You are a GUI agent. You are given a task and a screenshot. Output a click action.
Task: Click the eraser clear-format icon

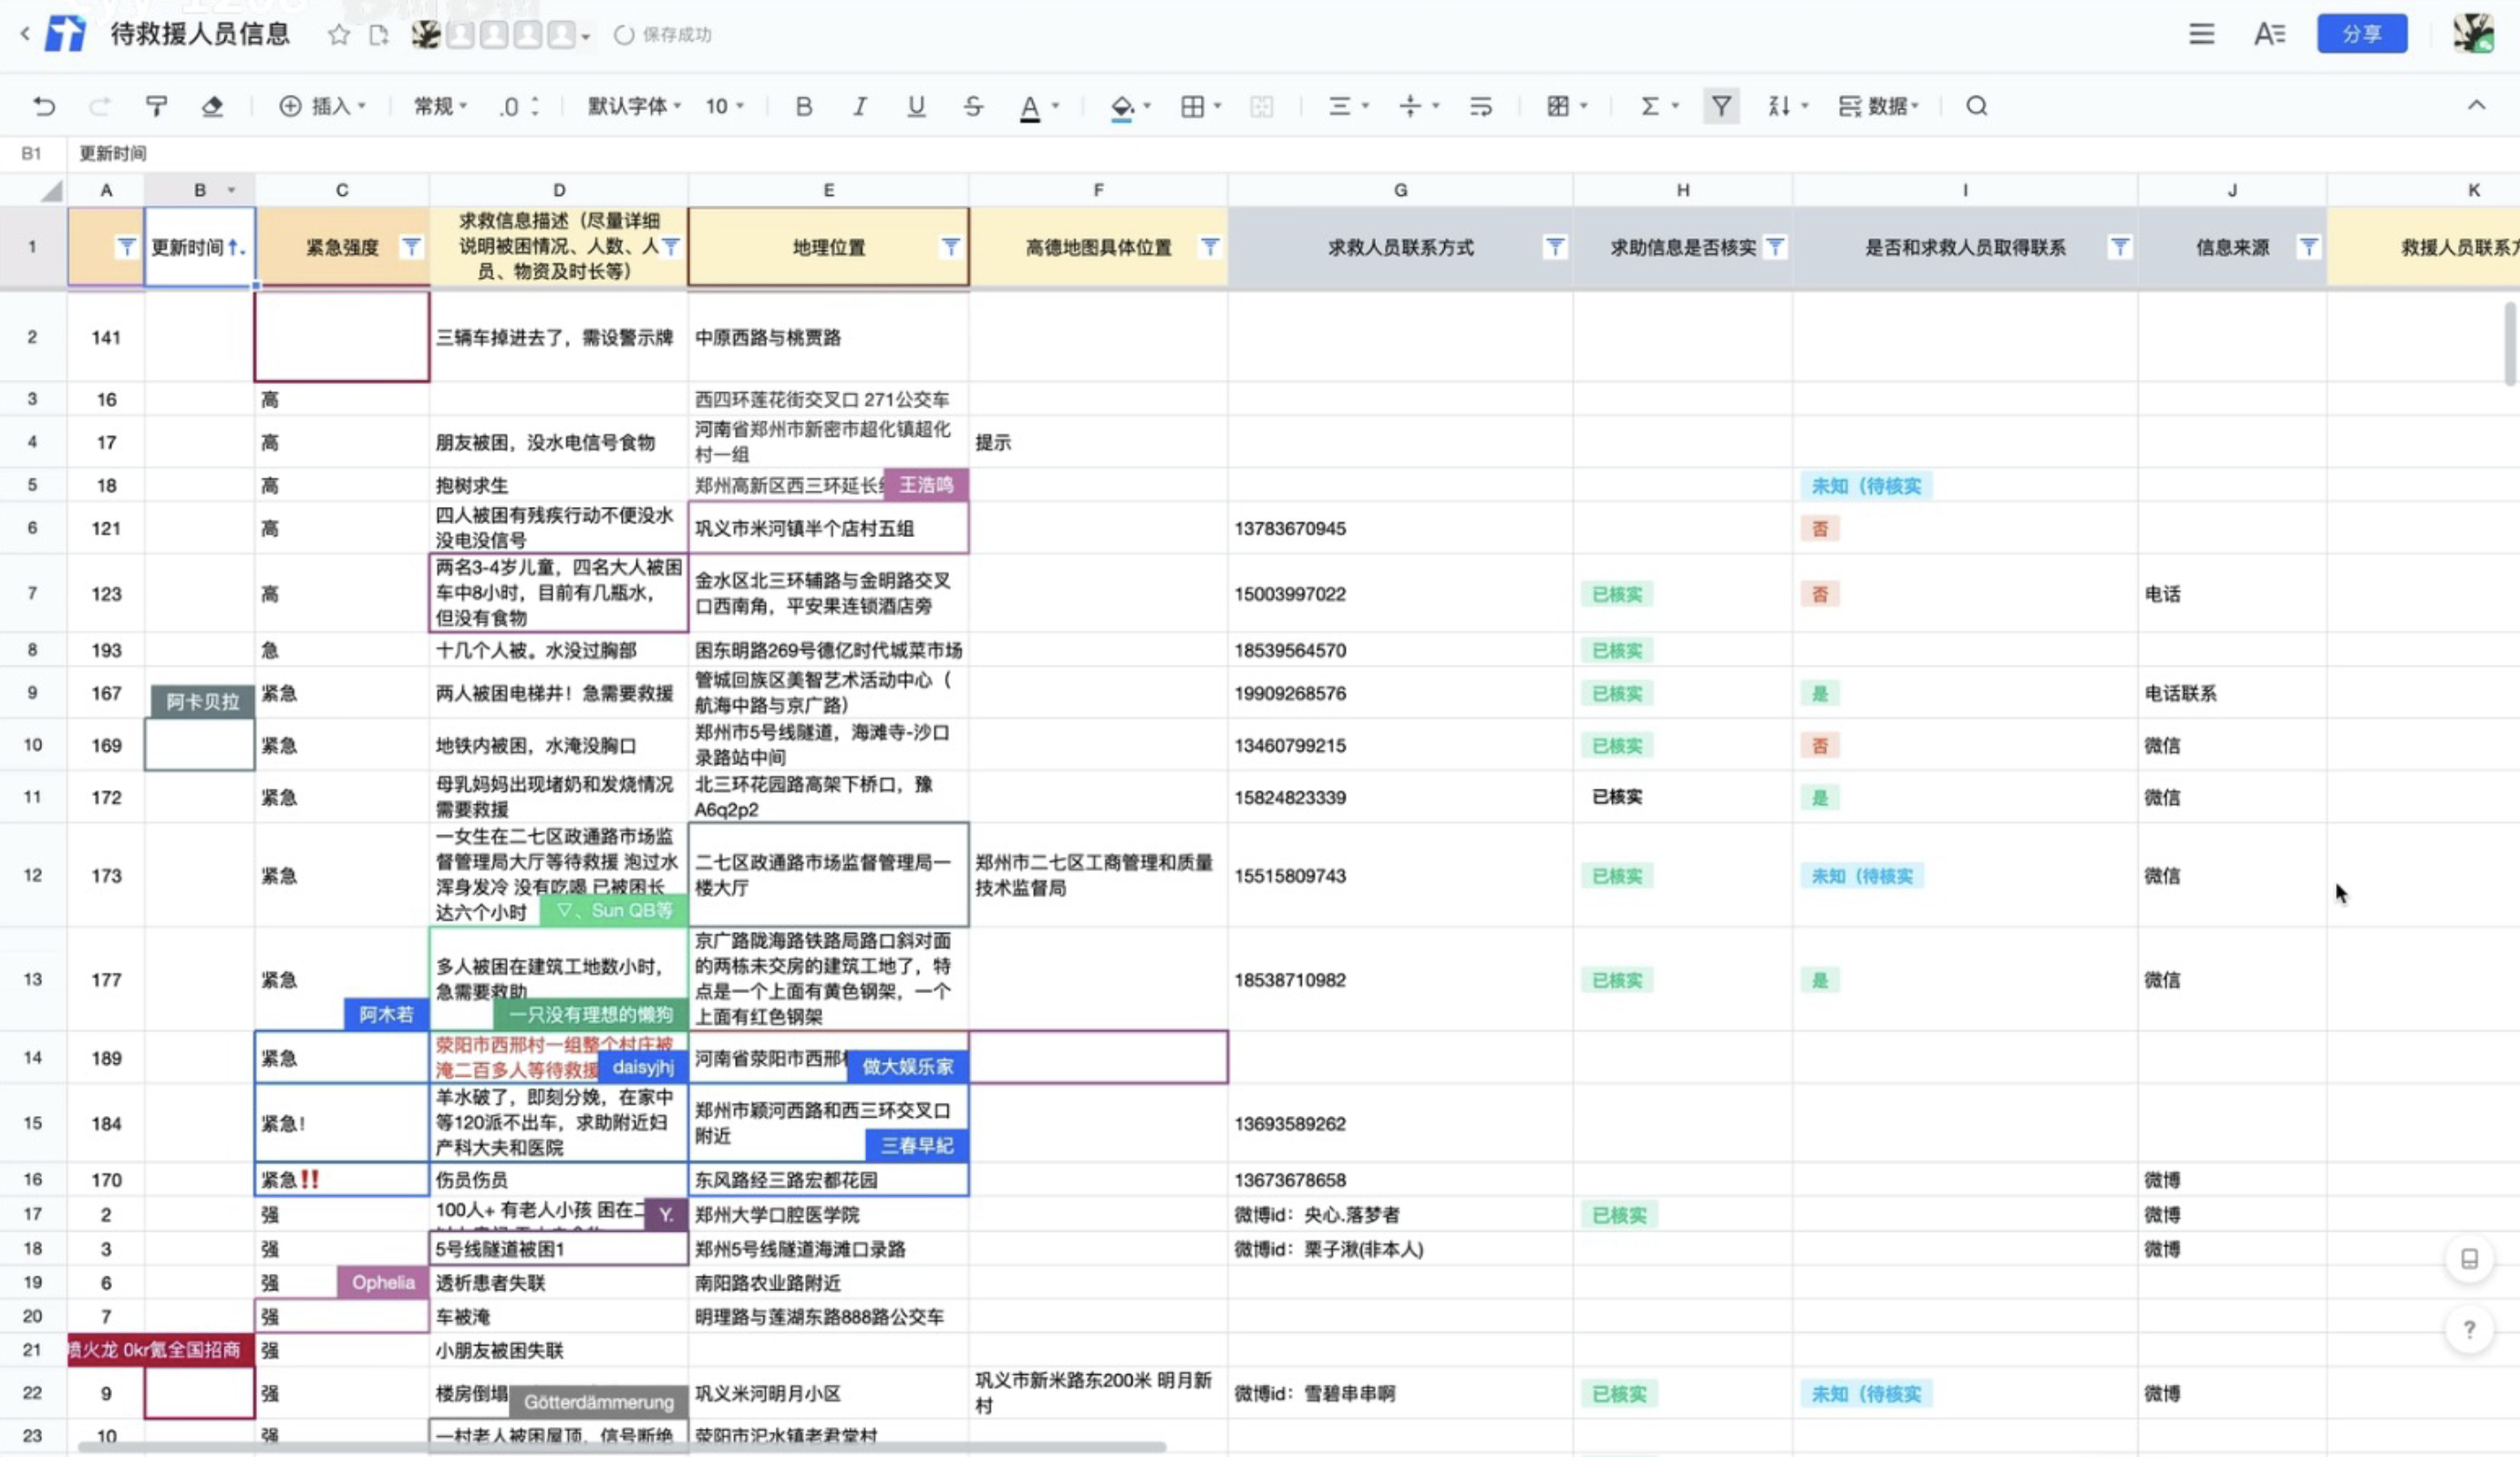click(x=212, y=106)
